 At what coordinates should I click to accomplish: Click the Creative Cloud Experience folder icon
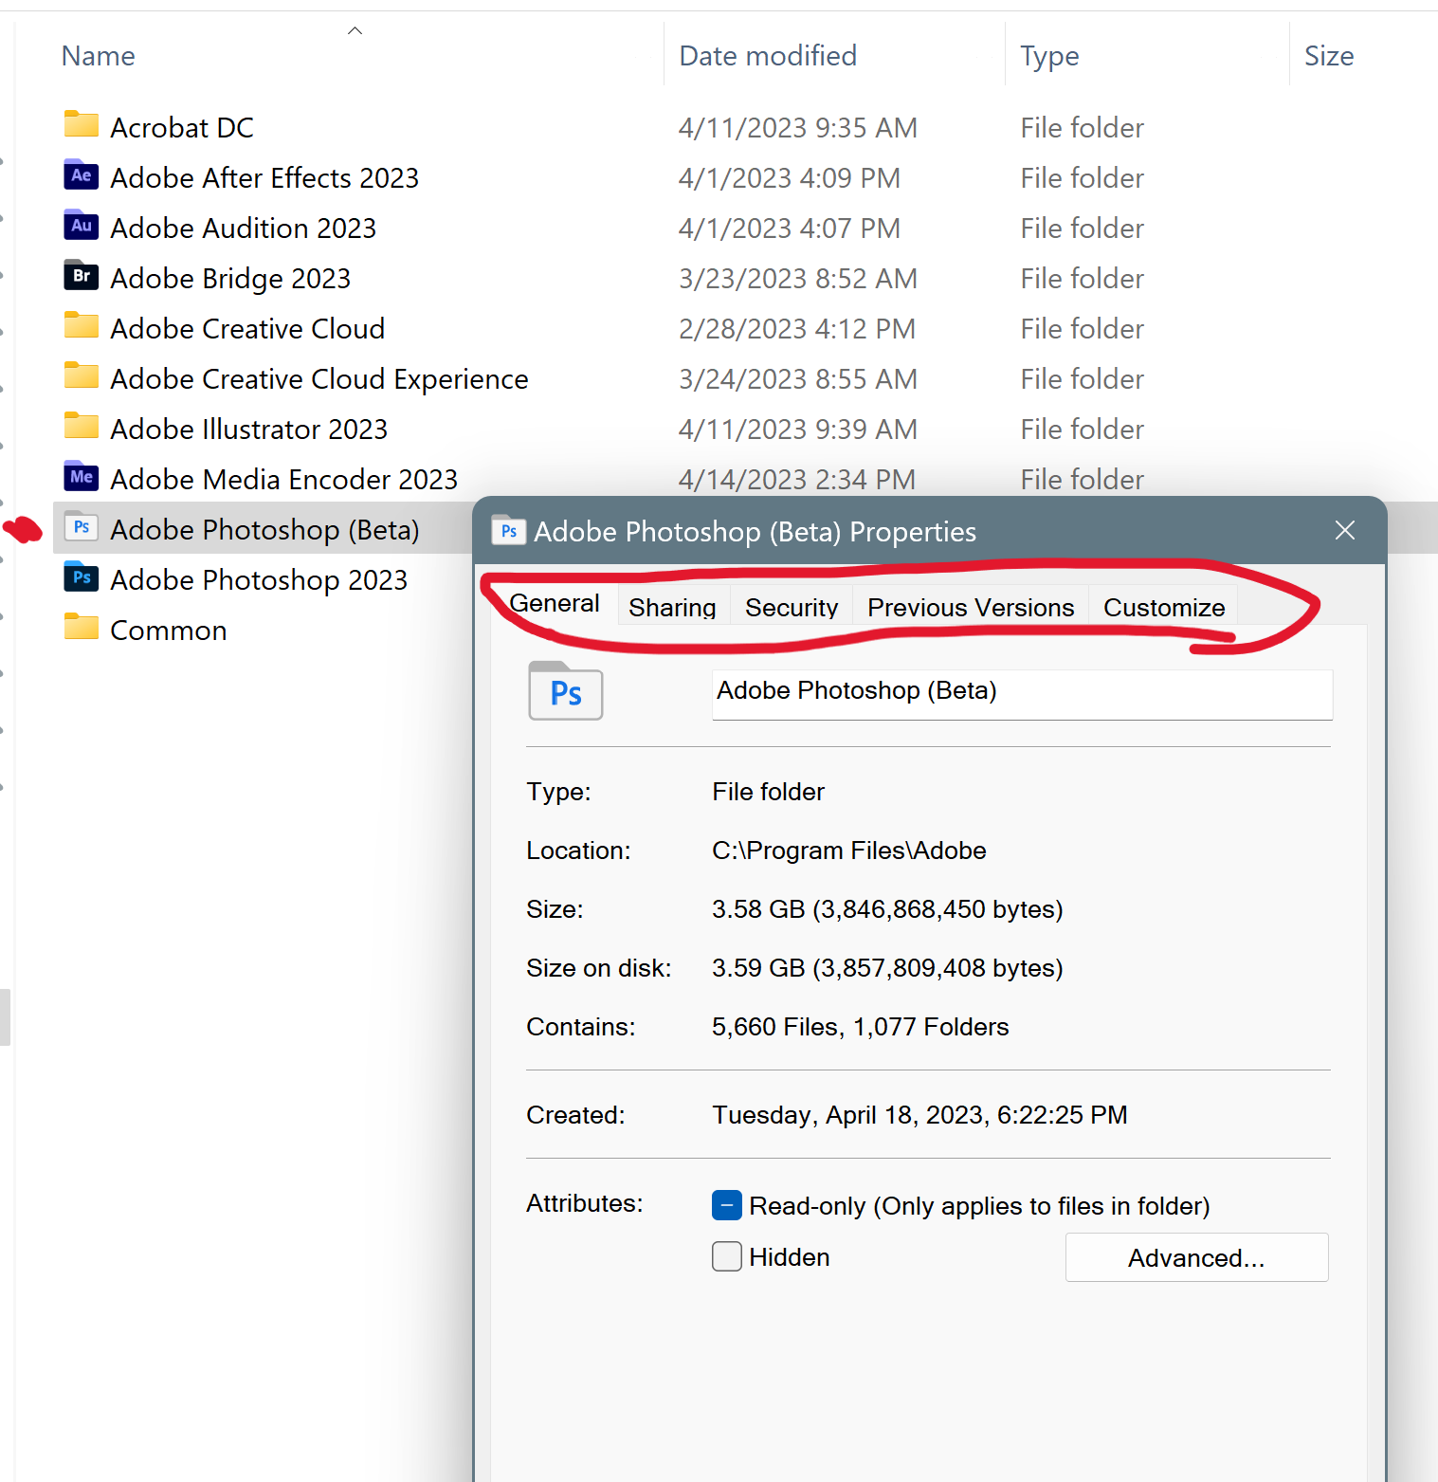[x=82, y=376]
